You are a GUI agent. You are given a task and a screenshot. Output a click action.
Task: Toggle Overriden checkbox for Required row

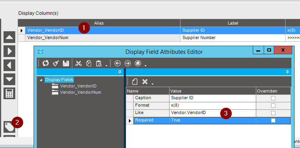click(x=273, y=120)
